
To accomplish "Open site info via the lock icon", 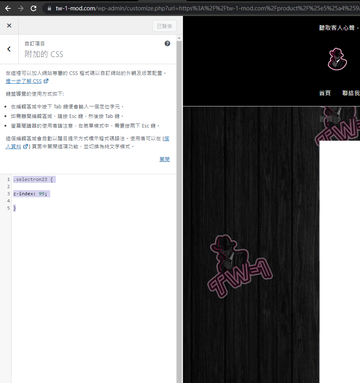I will pyautogui.click(x=49, y=8).
